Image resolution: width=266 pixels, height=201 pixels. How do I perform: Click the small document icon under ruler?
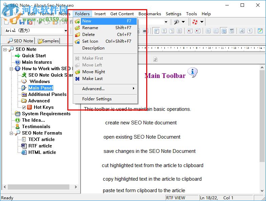point(155,59)
